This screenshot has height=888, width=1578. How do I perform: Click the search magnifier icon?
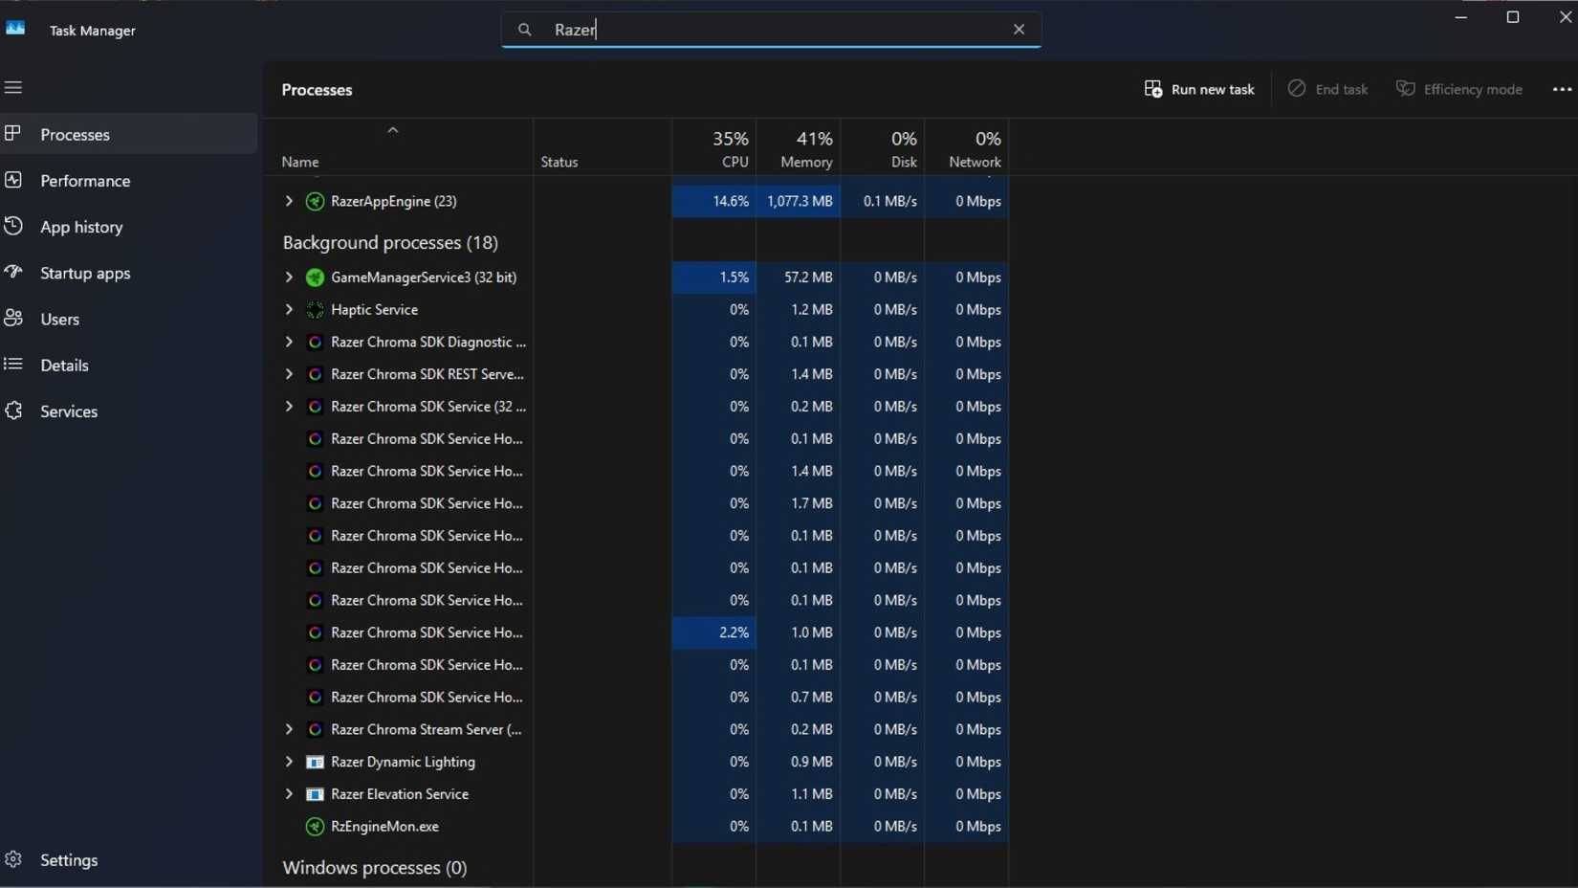[x=524, y=30]
